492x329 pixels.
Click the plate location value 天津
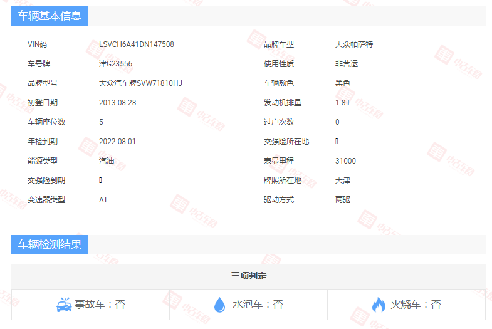tap(343, 180)
